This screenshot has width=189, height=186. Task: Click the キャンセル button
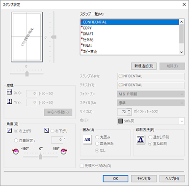[x=144, y=179]
